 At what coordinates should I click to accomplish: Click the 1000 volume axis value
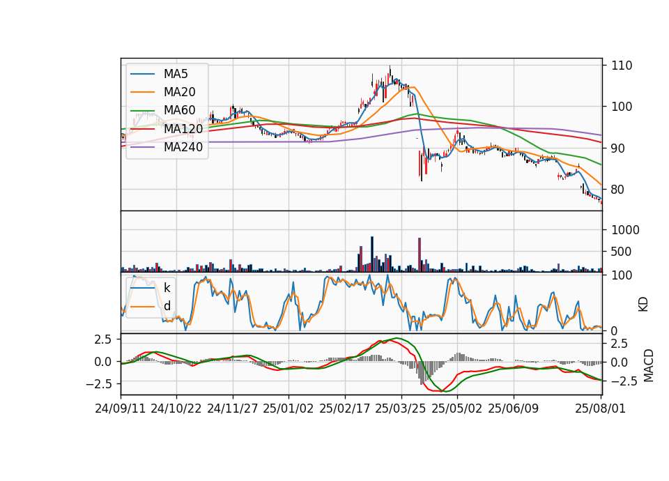(626, 231)
